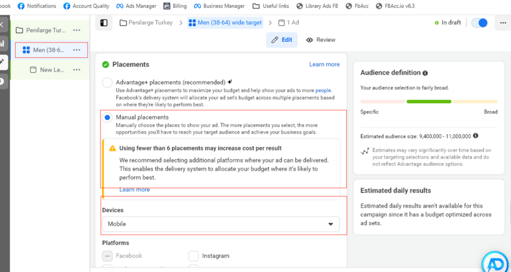511x272 pixels.
Task: Open the FBAcc.io v6.3 bookmark
Action: click(395, 6)
